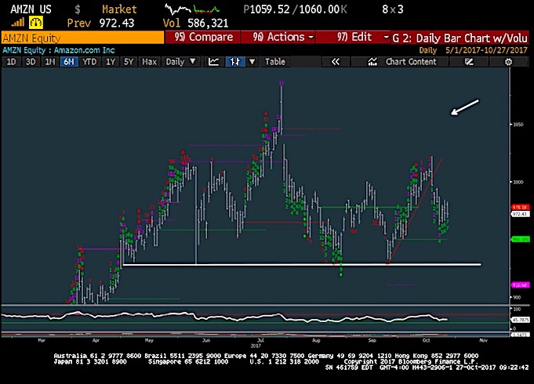Click the AMZN US ticker text

click(31, 9)
